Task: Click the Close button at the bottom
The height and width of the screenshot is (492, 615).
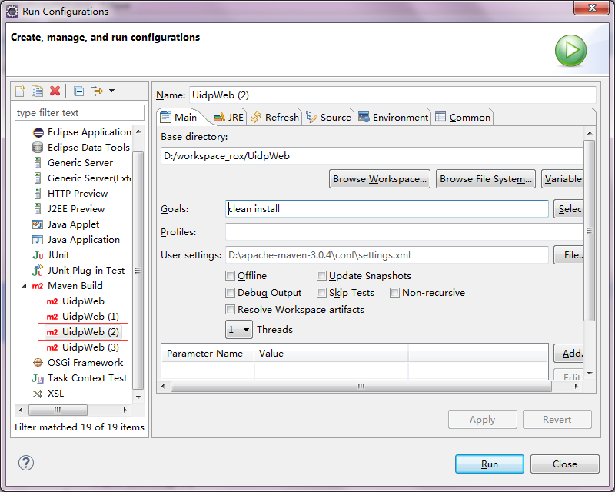Action: point(565,464)
